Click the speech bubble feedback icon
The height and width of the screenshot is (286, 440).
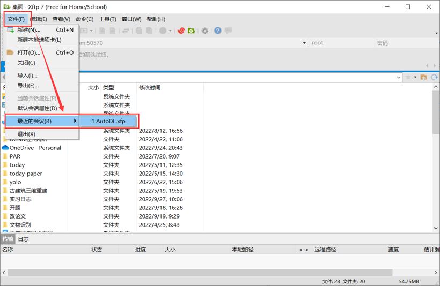point(228,30)
